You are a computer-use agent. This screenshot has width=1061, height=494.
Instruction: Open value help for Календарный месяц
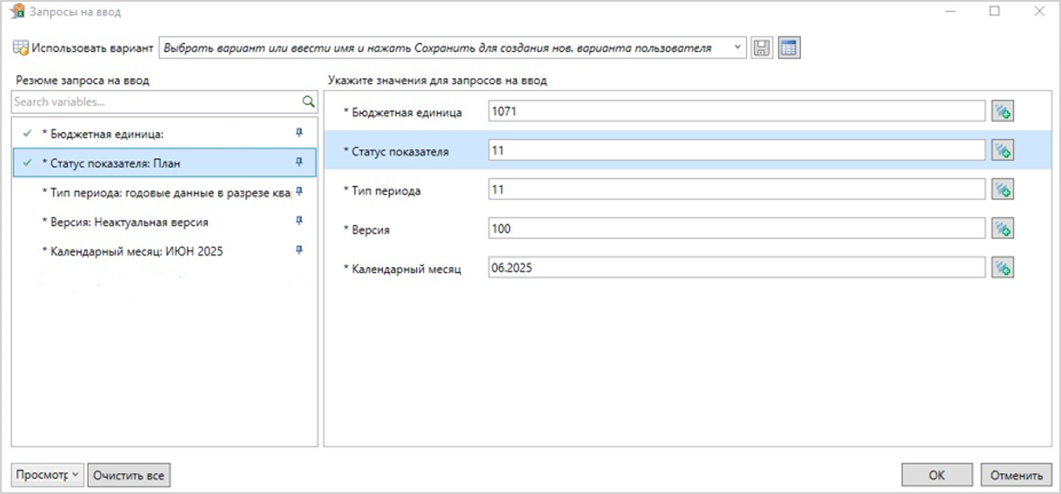[1003, 268]
